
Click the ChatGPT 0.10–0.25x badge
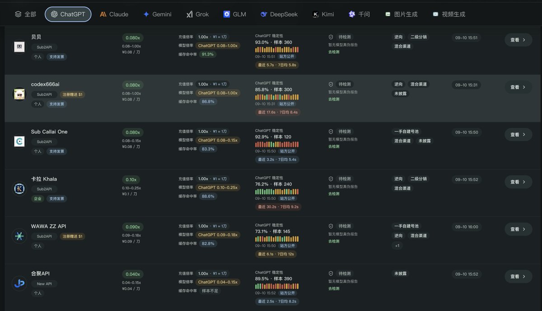218,187
